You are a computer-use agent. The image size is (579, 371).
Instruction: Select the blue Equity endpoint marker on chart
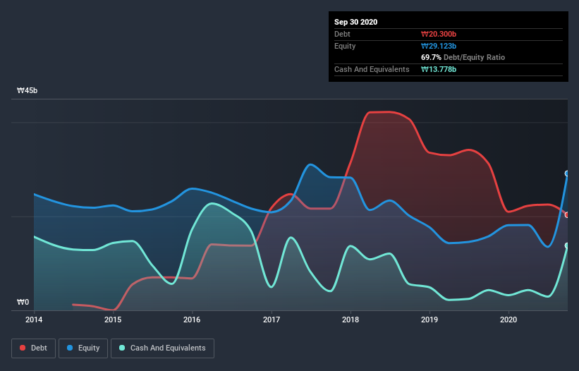coord(567,174)
